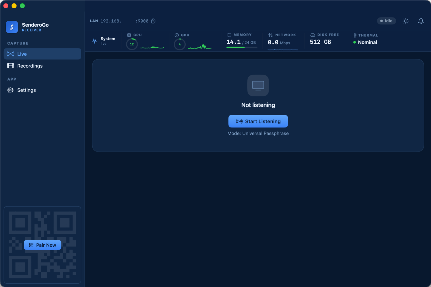The width and height of the screenshot is (431, 287).
Task: Click the GPU usage gauge
Action: coord(180,44)
